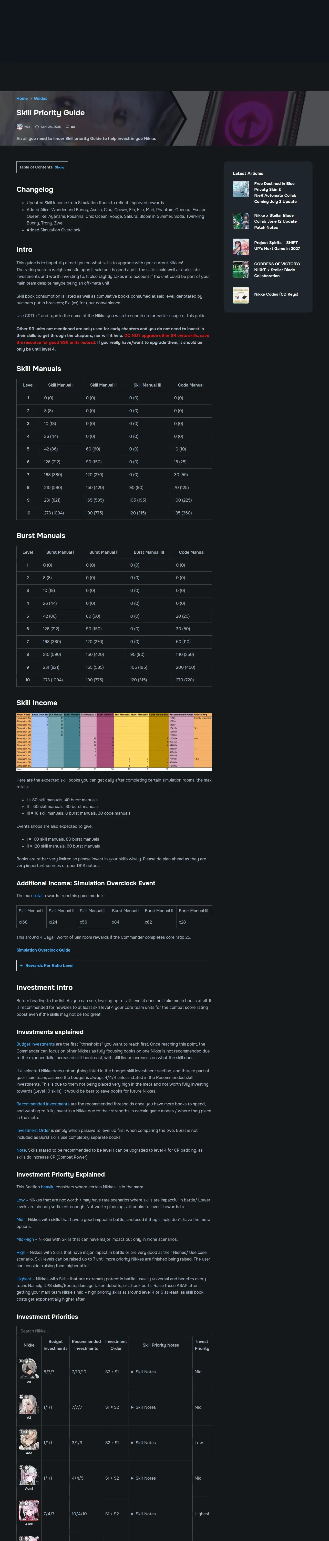
Task: Open Guides breadcrumb link
Action: 40,99
